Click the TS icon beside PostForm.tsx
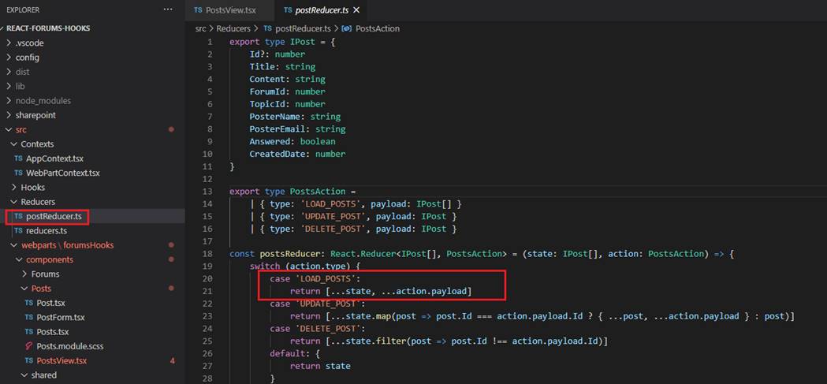The image size is (827, 384). coord(29,317)
